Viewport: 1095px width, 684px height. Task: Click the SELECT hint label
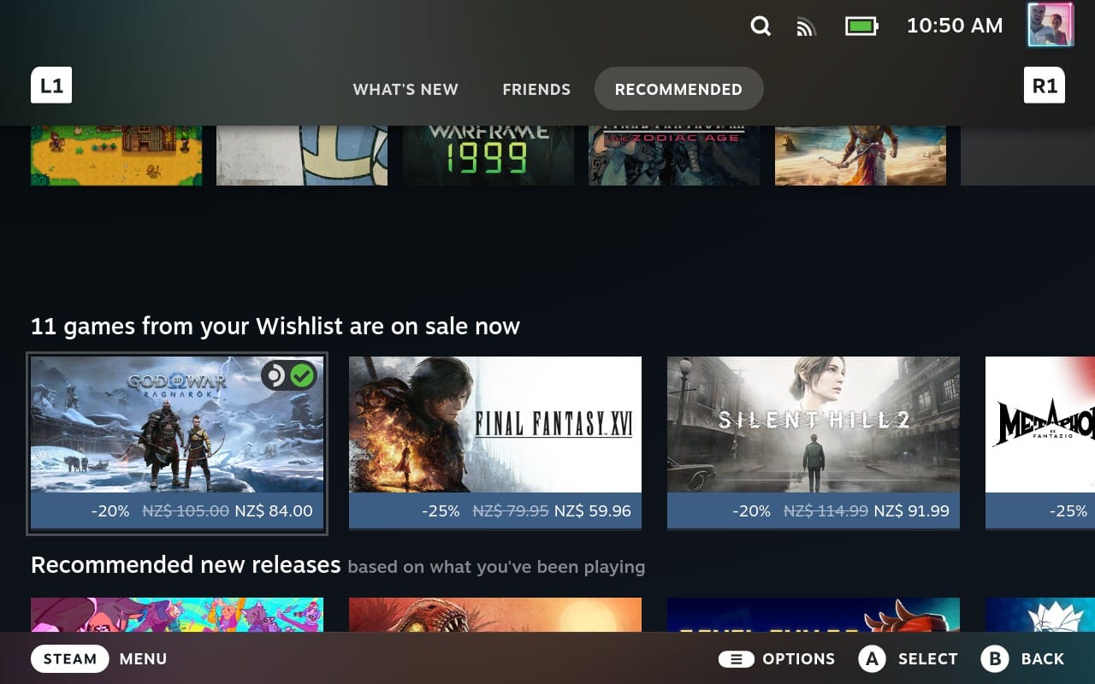pos(927,659)
